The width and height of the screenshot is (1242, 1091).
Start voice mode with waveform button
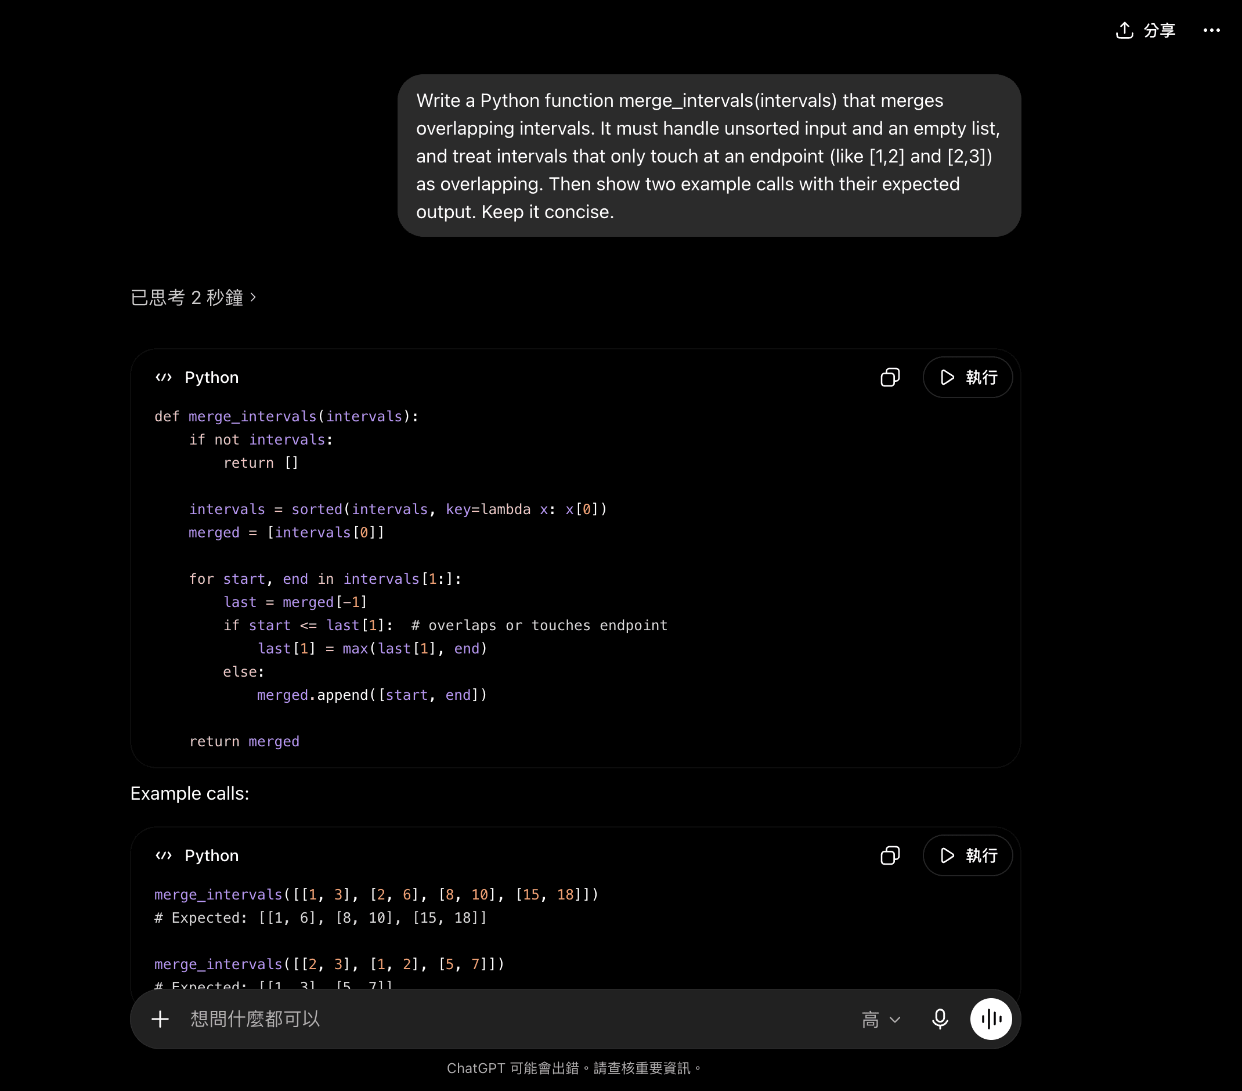pos(991,1018)
